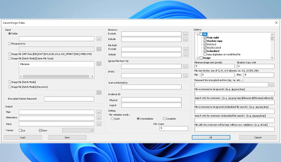Focus the Scan conducted by field
The image size is (281, 162).
[151, 87]
